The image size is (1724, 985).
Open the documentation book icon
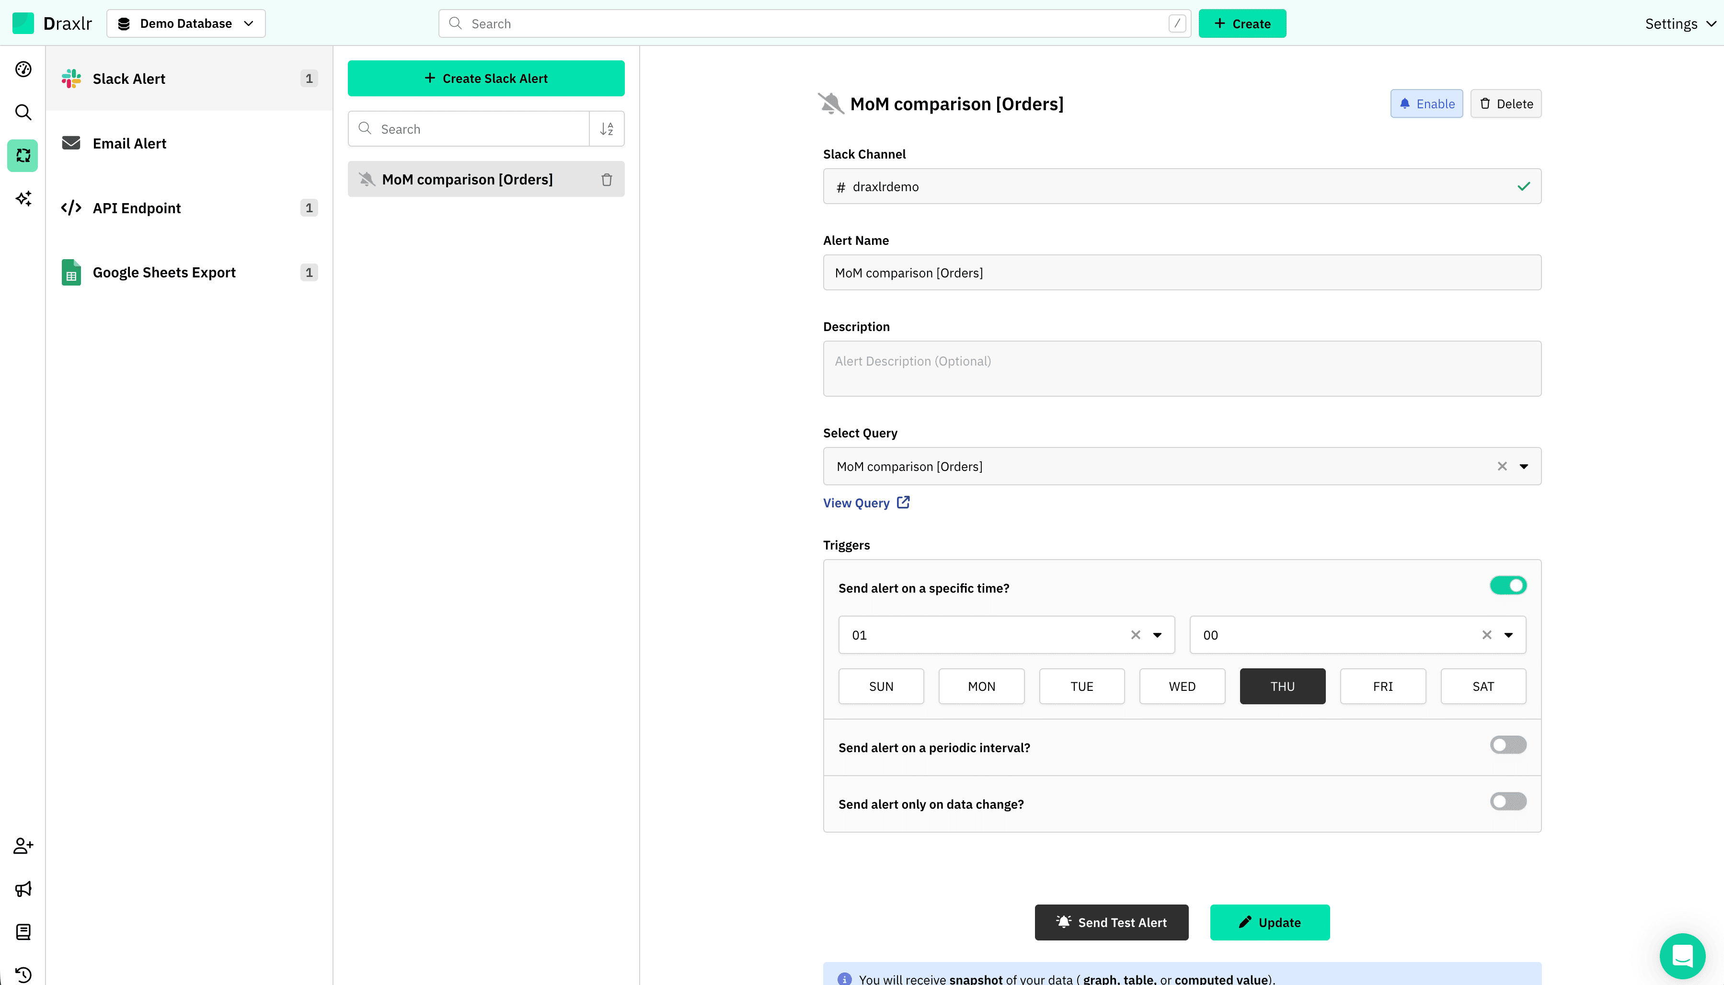23,932
